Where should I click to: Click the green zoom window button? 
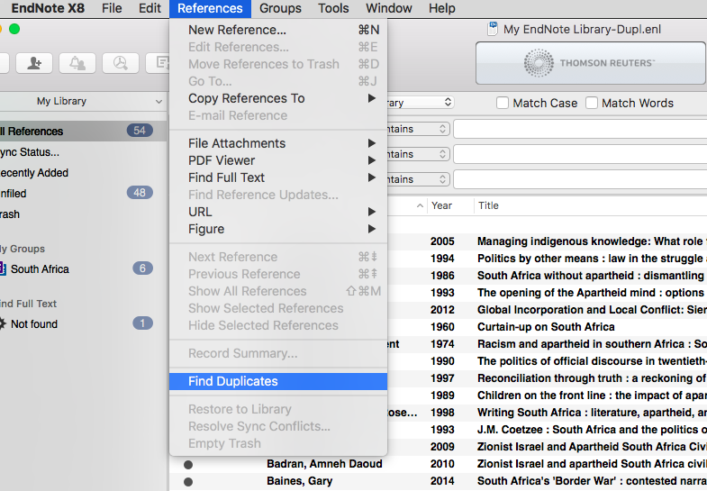pos(14,30)
